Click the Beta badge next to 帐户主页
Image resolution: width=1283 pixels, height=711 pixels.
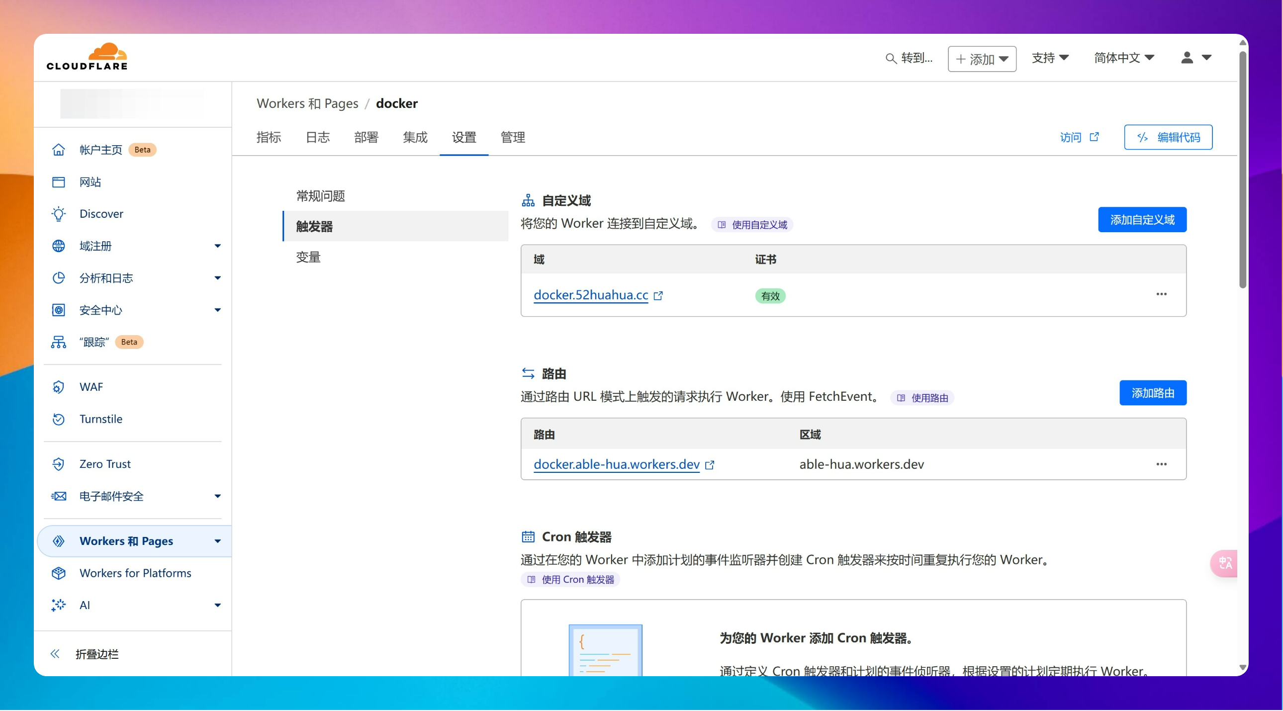(x=142, y=150)
